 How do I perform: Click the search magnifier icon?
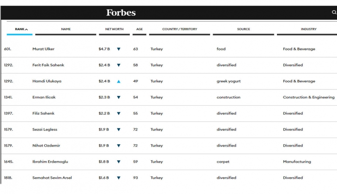(x=334, y=12)
